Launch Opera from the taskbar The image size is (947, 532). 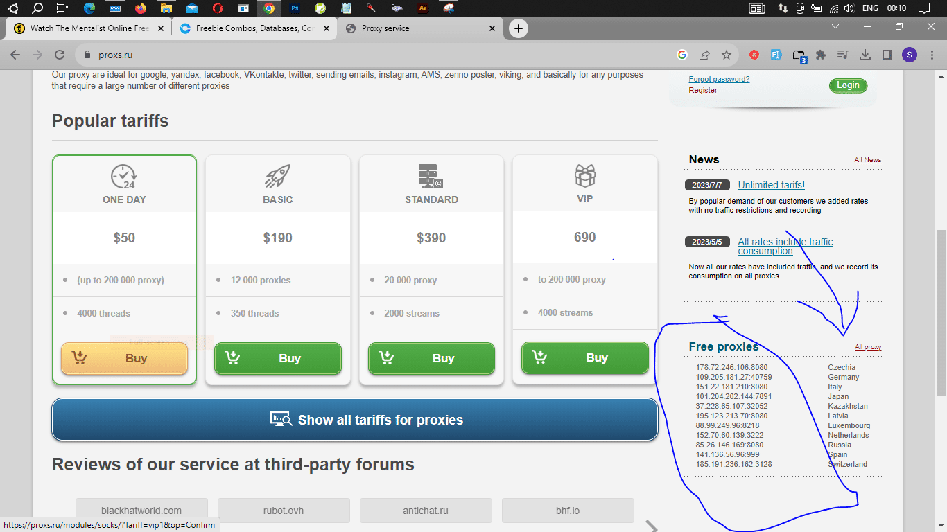pyautogui.click(x=218, y=8)
